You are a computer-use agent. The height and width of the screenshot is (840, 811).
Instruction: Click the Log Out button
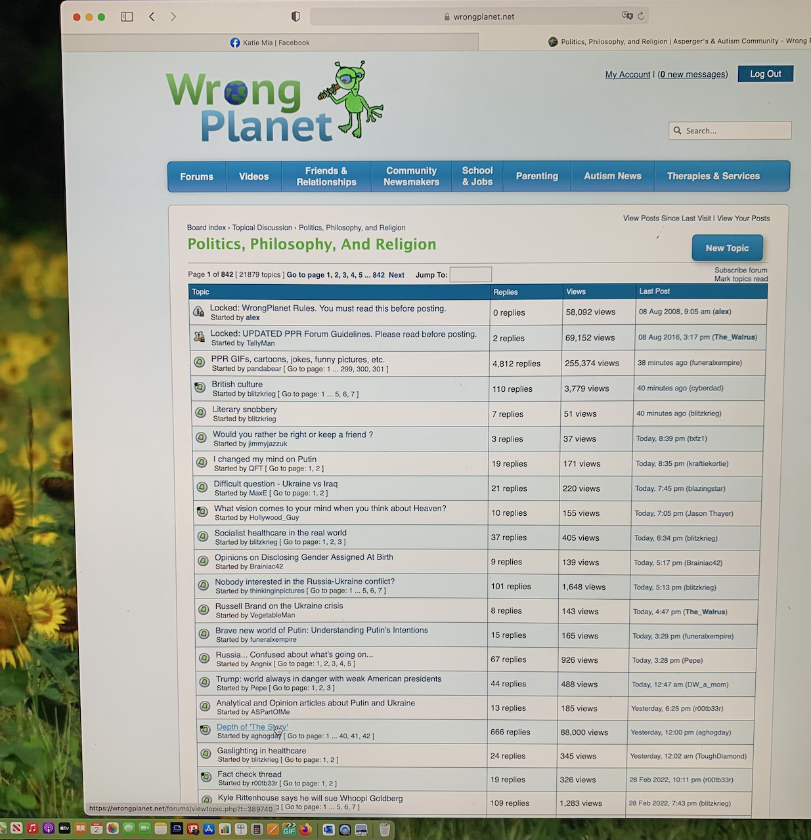click(x=765, y=74)
